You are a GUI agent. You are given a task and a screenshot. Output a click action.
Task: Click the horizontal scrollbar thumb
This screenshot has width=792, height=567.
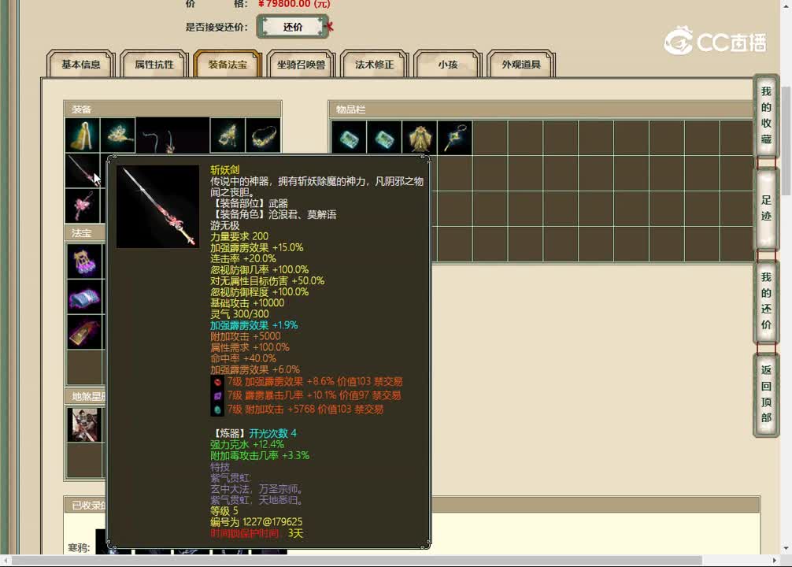point(357,561)
